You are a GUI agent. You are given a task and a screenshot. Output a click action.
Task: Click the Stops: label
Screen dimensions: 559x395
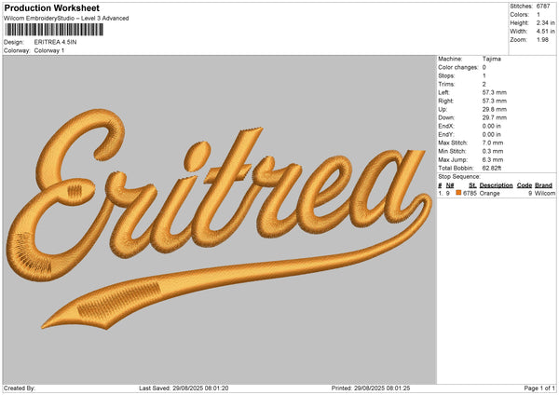(x=446, y=76)
